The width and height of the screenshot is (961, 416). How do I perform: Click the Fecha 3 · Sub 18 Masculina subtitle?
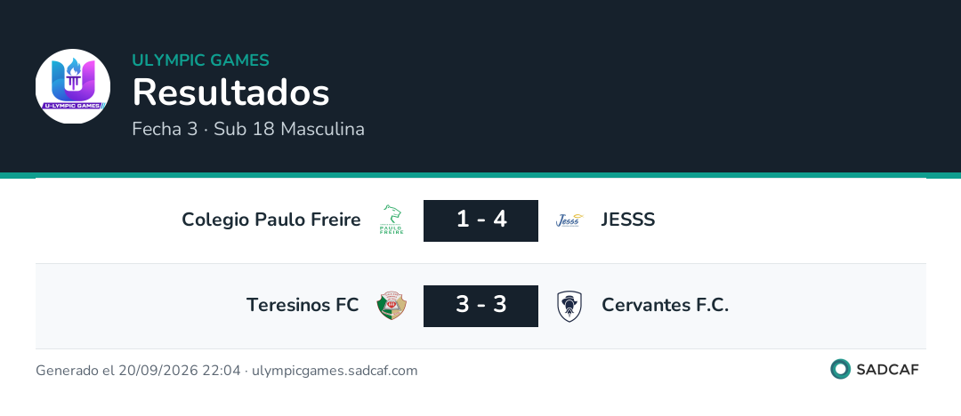(248, 129)
